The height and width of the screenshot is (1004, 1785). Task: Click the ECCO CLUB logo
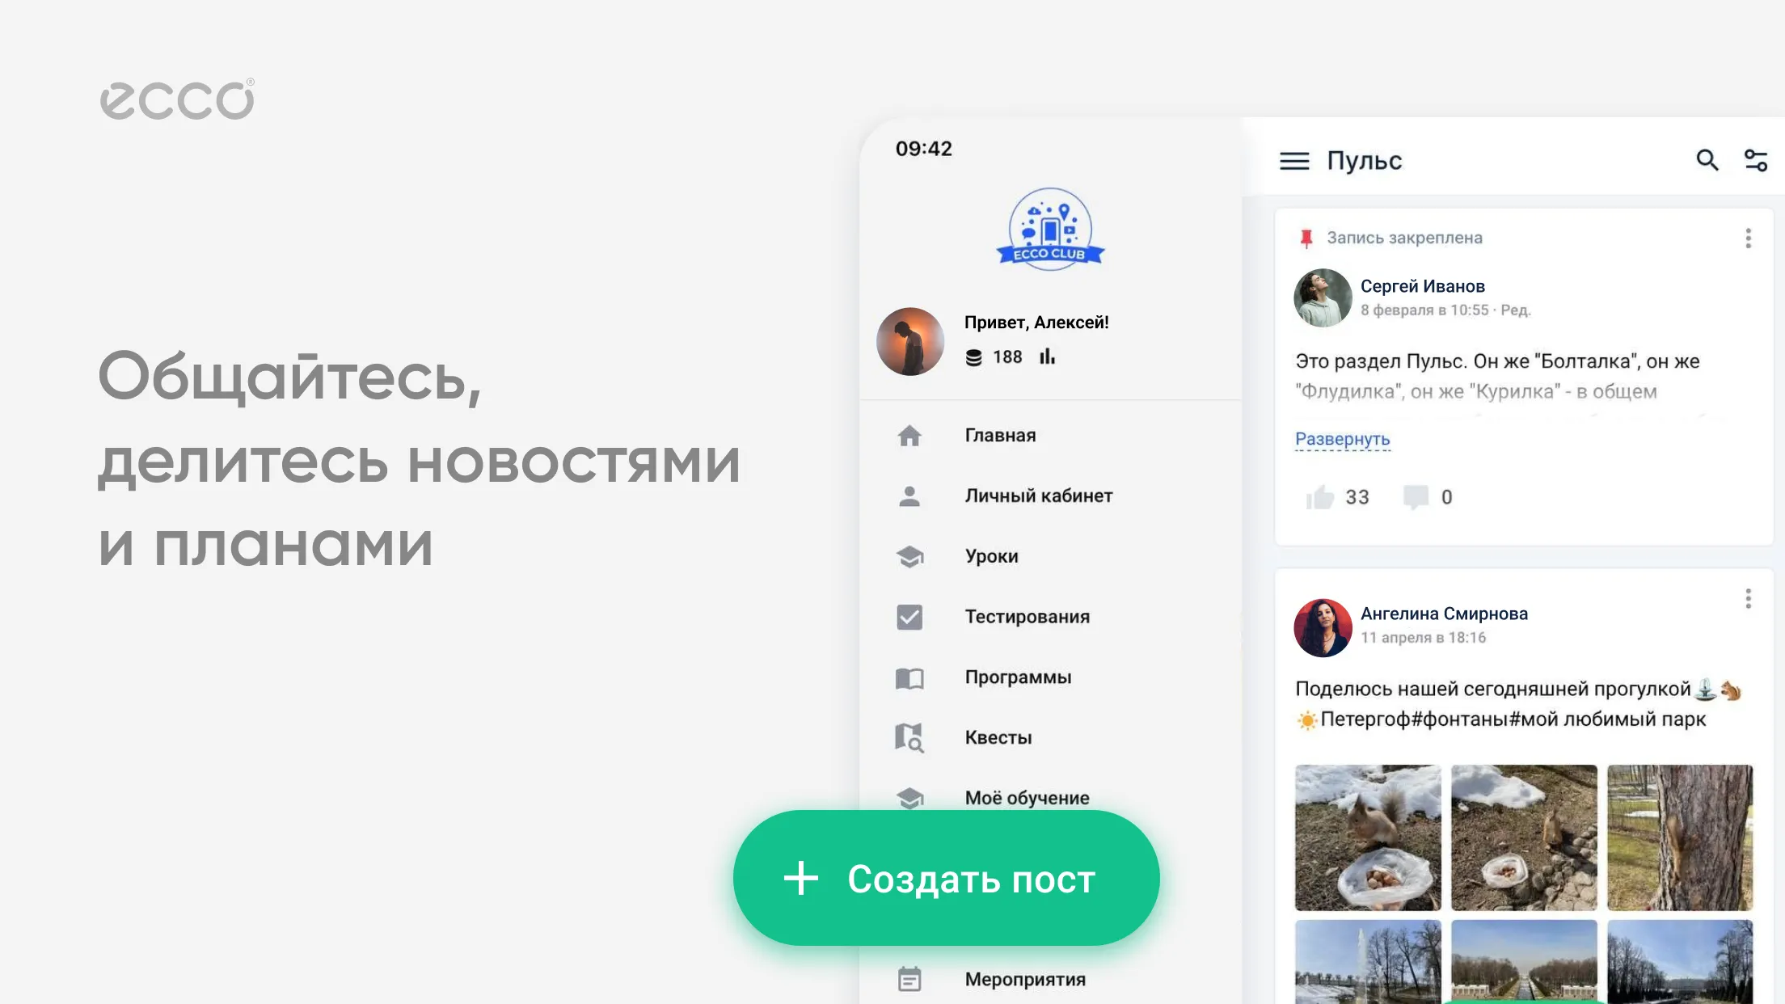pos(1050,229)
